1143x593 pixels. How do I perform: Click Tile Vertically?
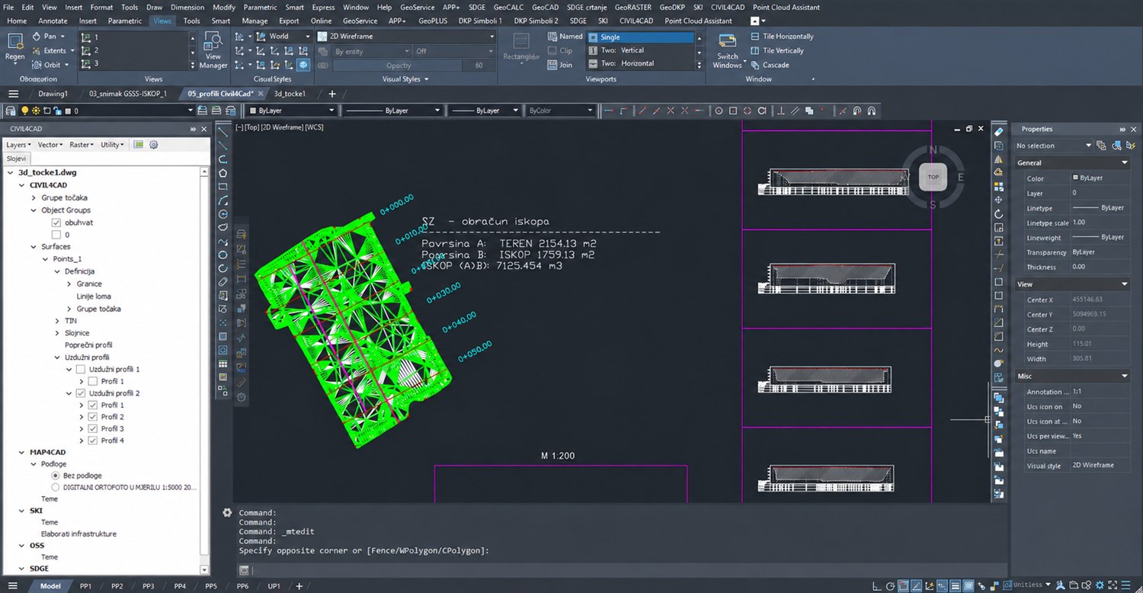tap(776, 51)
